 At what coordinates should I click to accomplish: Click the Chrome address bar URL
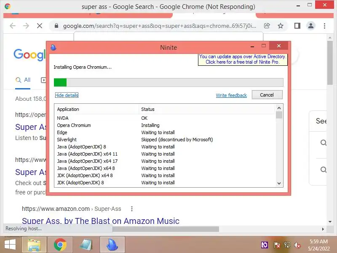pyautogui.click(x=160, y=26)
